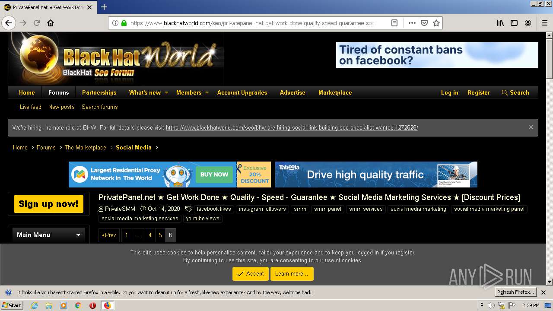Show sidebars icon in toolbar
The image size is (553, 311).
pyautogui.click(x=514, y=23)
